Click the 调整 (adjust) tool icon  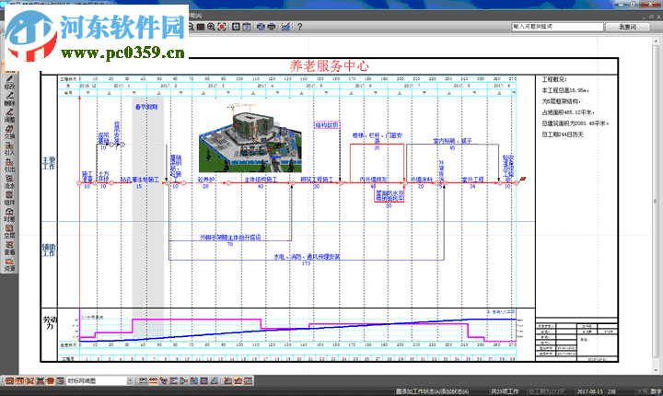[x=9, y=116]
